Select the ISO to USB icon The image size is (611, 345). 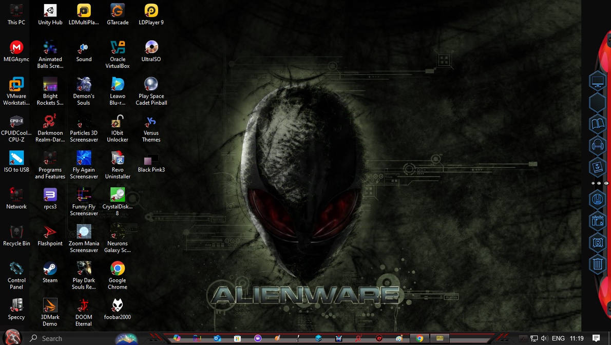16,162
